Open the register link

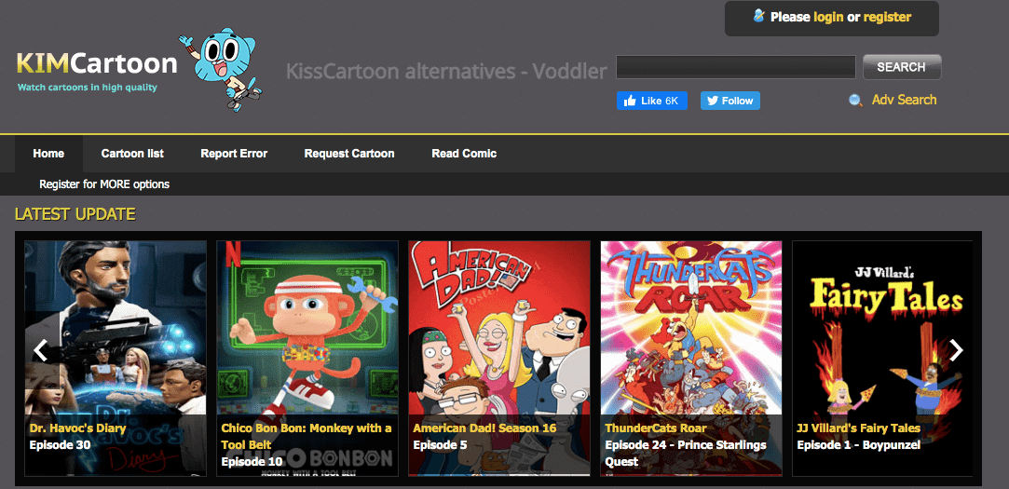click(887, 18)
